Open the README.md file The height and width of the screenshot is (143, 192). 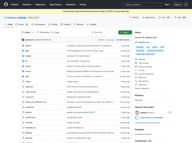[30, 128]
